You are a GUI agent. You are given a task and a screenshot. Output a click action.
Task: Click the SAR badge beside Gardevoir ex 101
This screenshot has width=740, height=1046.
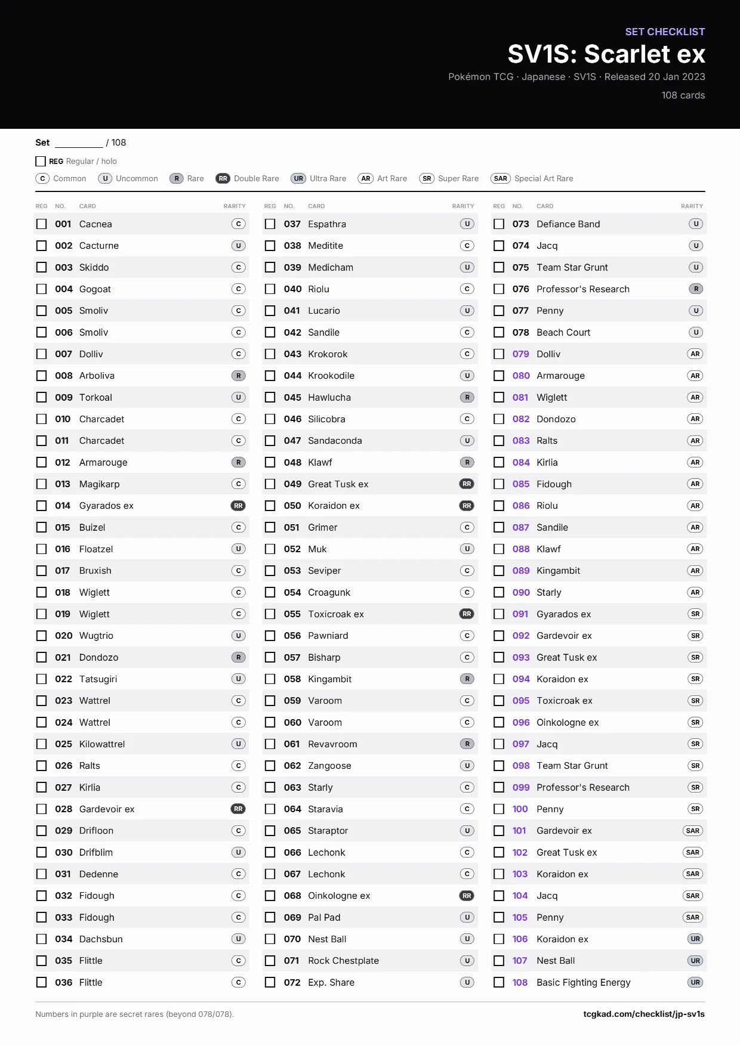pos(693,831)
